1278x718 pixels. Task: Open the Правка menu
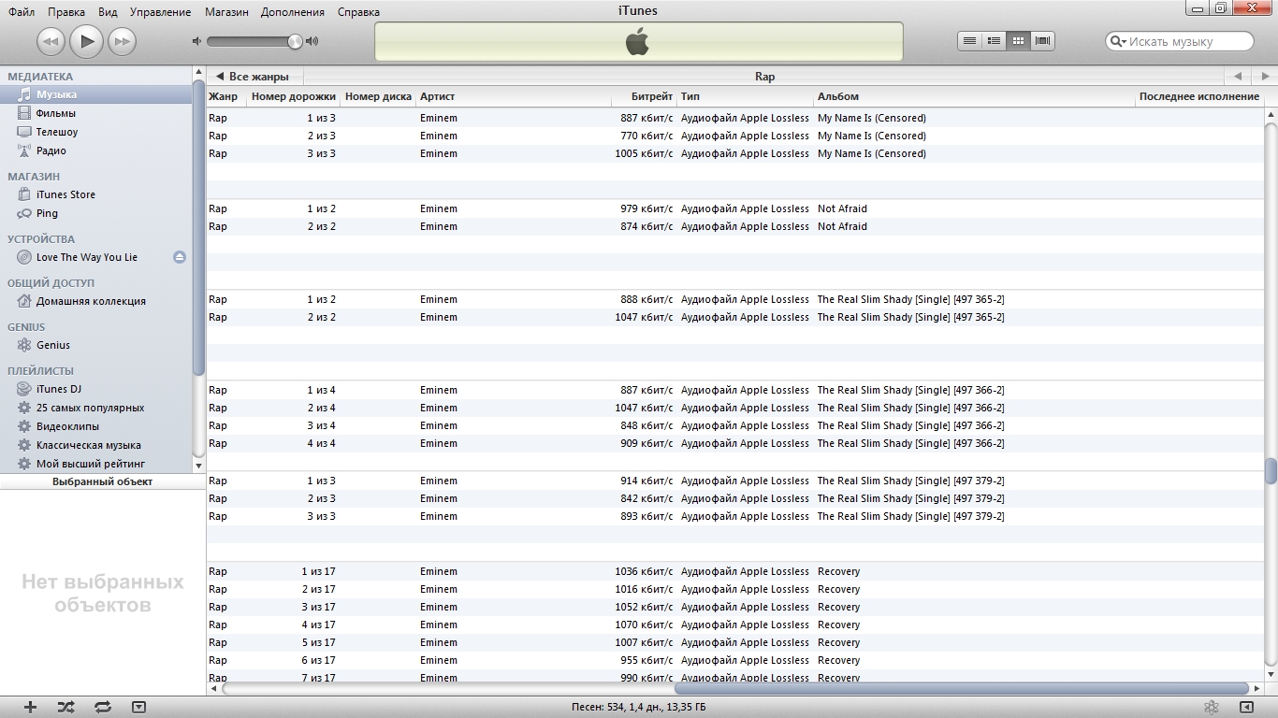[x=66, y=12]
